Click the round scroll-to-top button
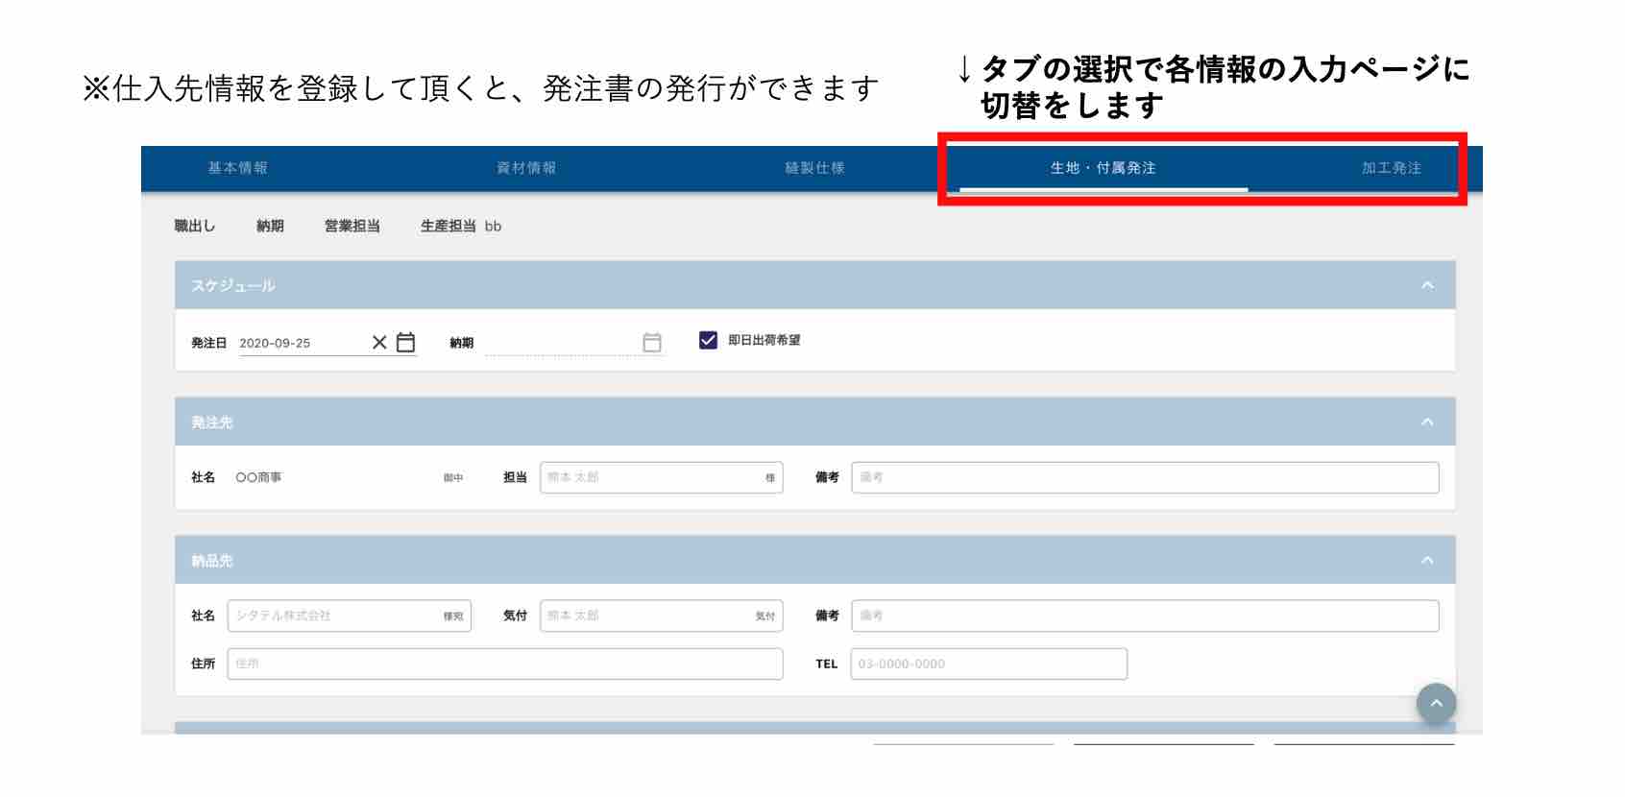 click(x=1436, y=703)
